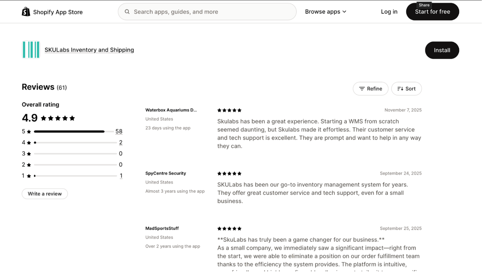Open the Sort reviews dropdown
The image size is (482, 278).
pos(406,89)
